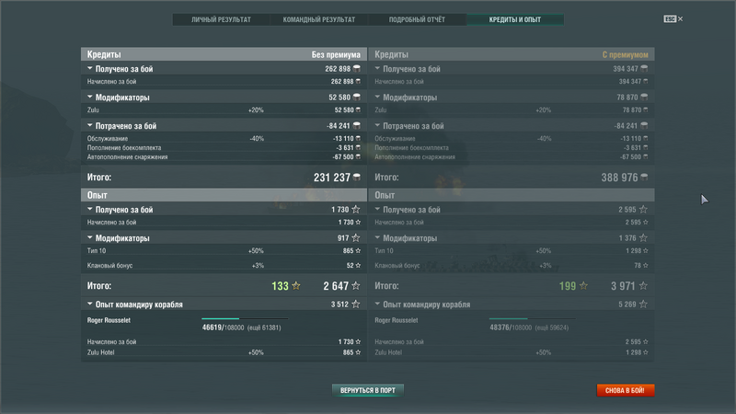The image size is (736, 414).
Task: Open the "Командный результат" tab
Action: (x=319, y=19)
